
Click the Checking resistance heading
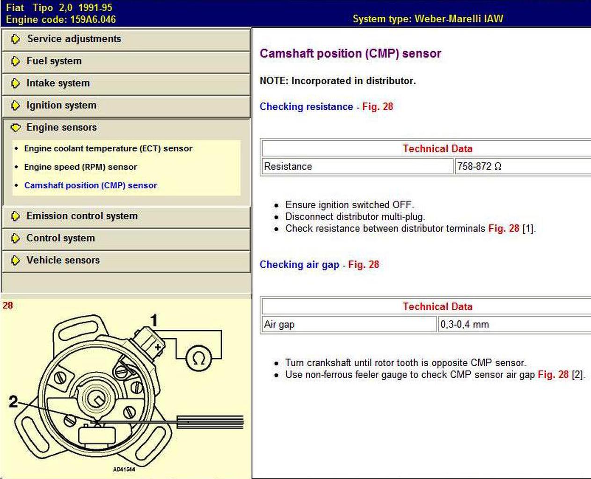[306, 107]
